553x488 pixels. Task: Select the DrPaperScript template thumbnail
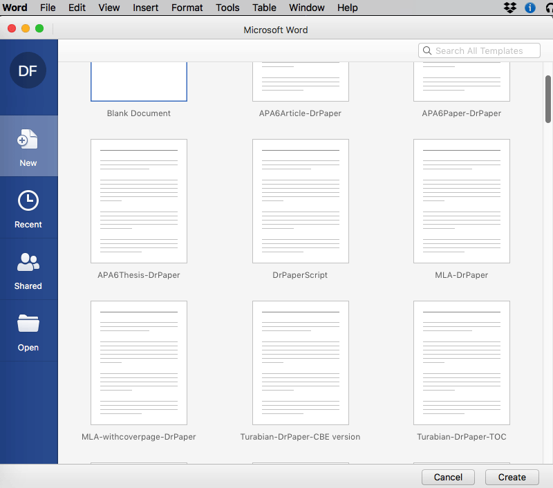click(301, 201)
